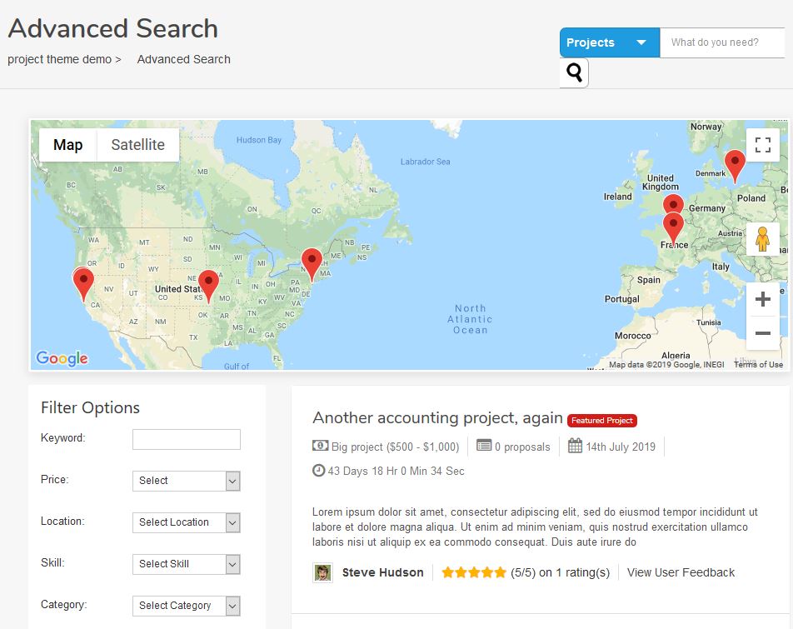
Task: Click the 14th July 2019 date text
Action: (x=621, y=447)
